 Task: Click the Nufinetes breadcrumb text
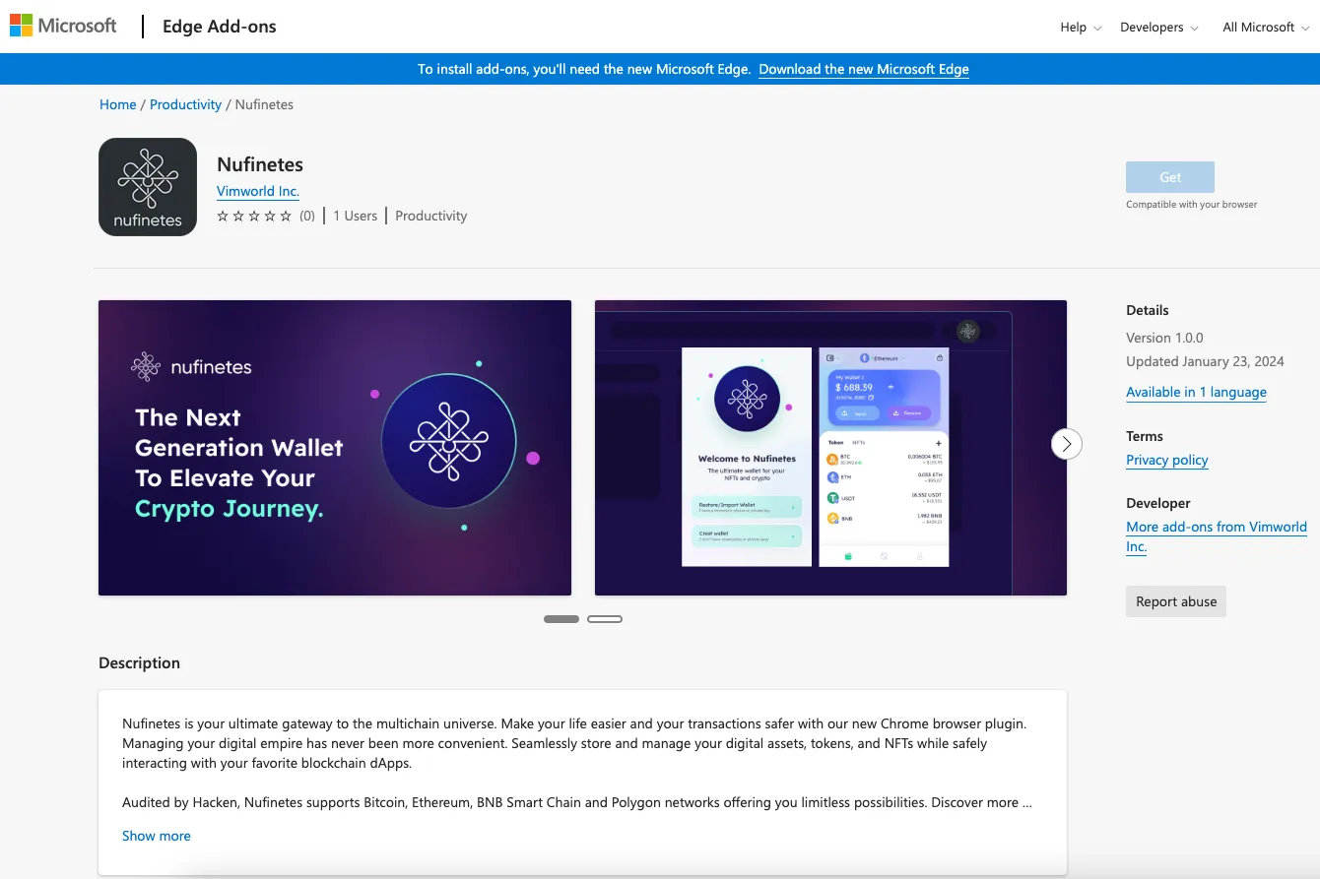point(264,104)
